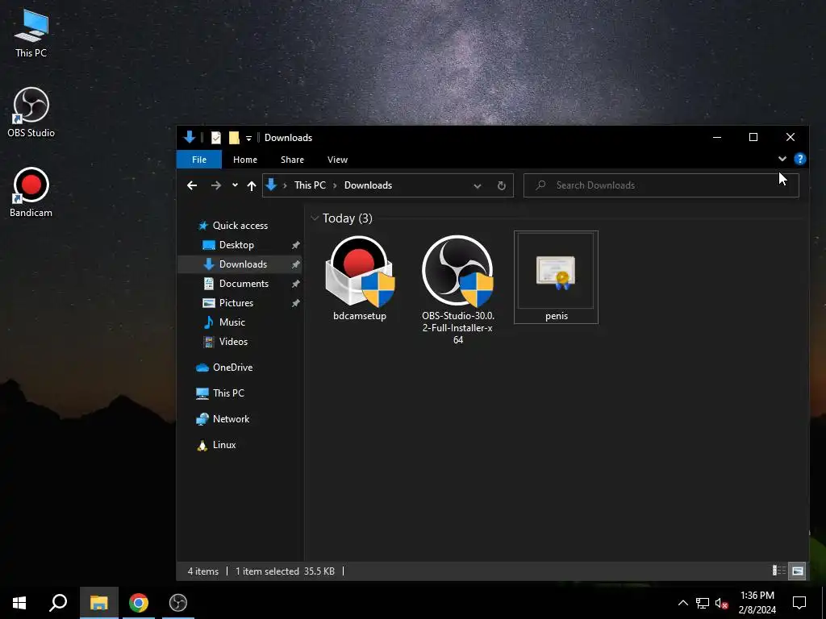The width and height of the screenshot is (826, 619).
Task: Click pin icon next to Pictures
Action: pyautogui.click(x=295, y=303)
